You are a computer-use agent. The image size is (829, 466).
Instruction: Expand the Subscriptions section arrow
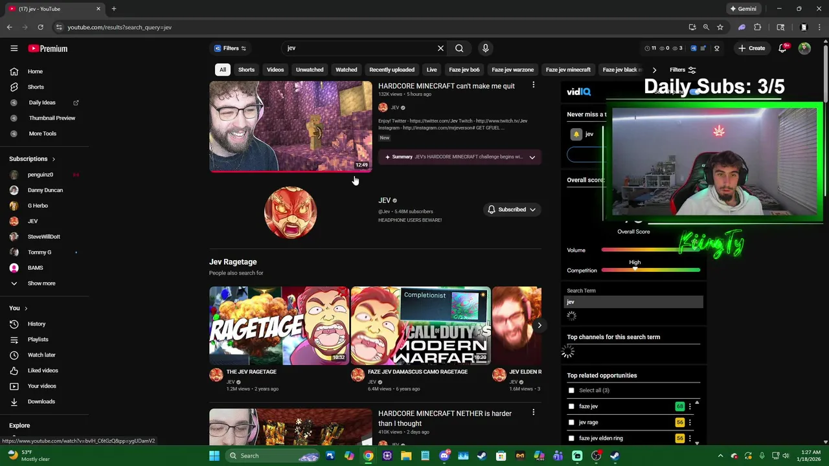53,159
